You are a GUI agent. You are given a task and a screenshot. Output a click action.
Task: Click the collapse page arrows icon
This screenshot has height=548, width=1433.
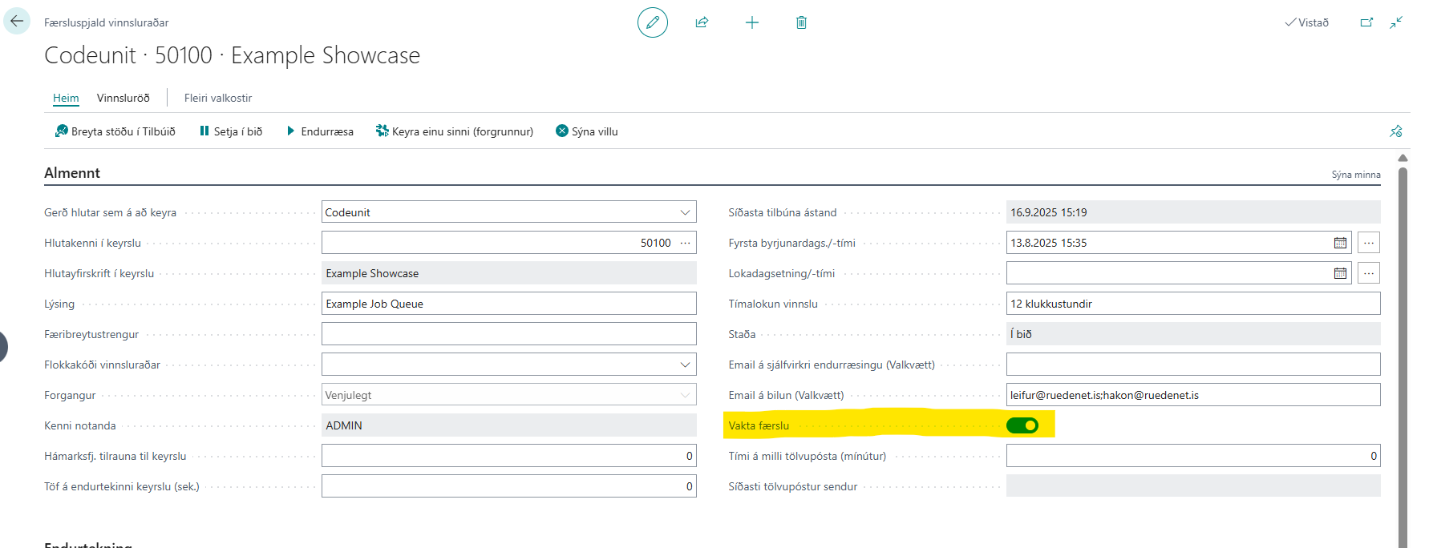[1396, 22]
